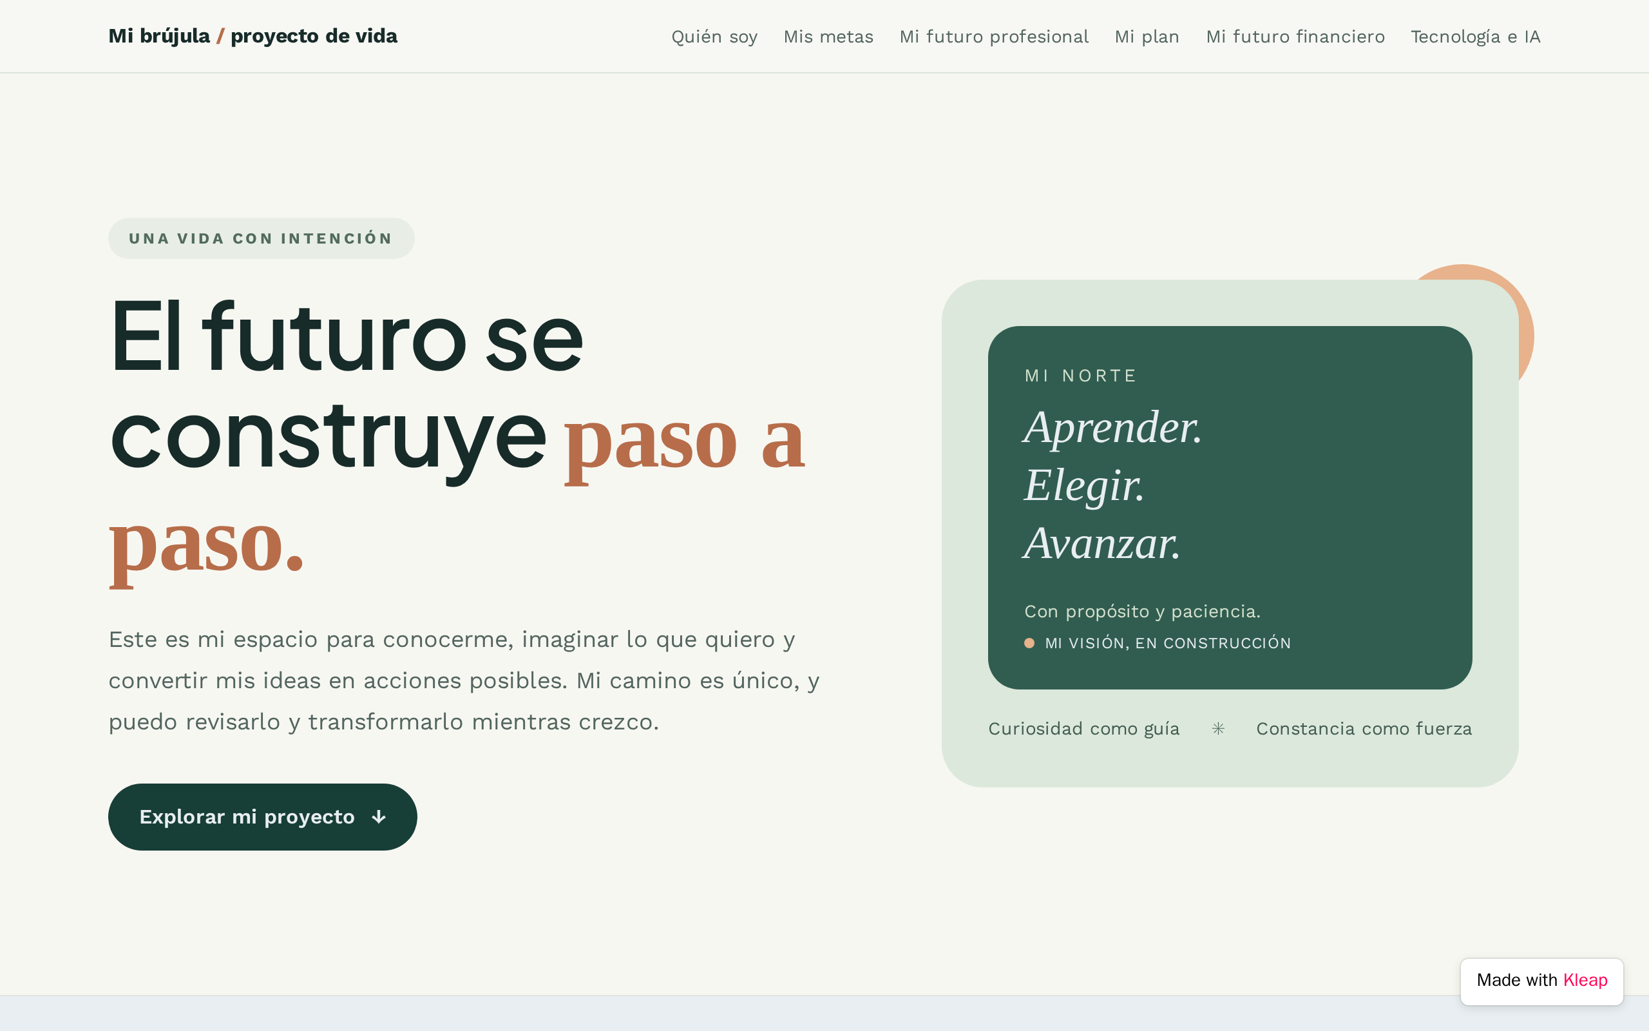
Task: Click the orange dot beside MI VISIÓN
Action: (x=1029, y=643)
